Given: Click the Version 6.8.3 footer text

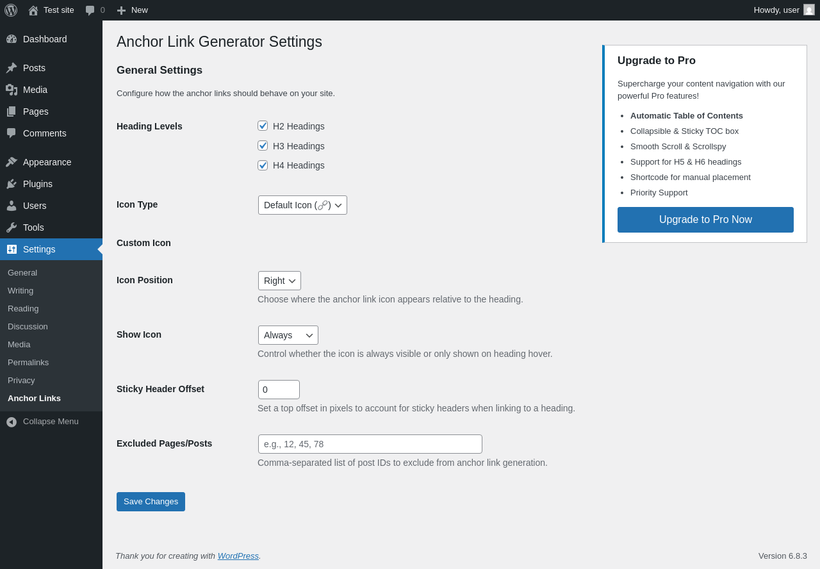Looking at the screenshot, I should tap(783, 556).
